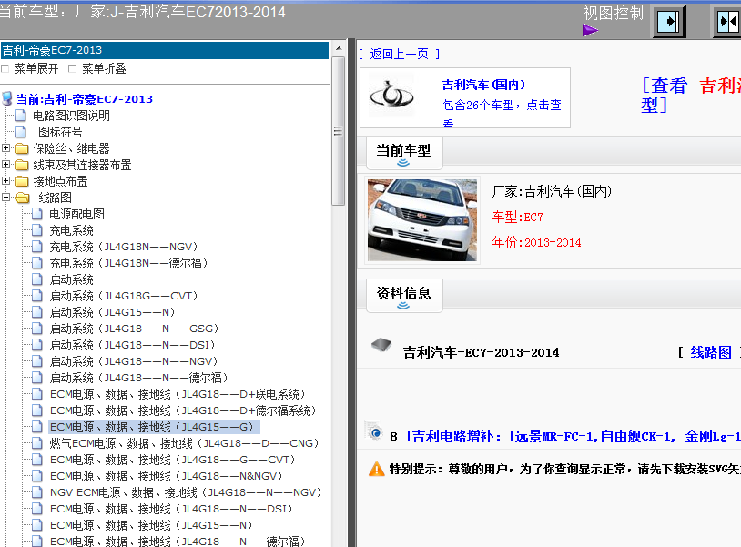Open the 吉利电路增补 item 8 link
741x547 pixels.
tap(574, 436)
